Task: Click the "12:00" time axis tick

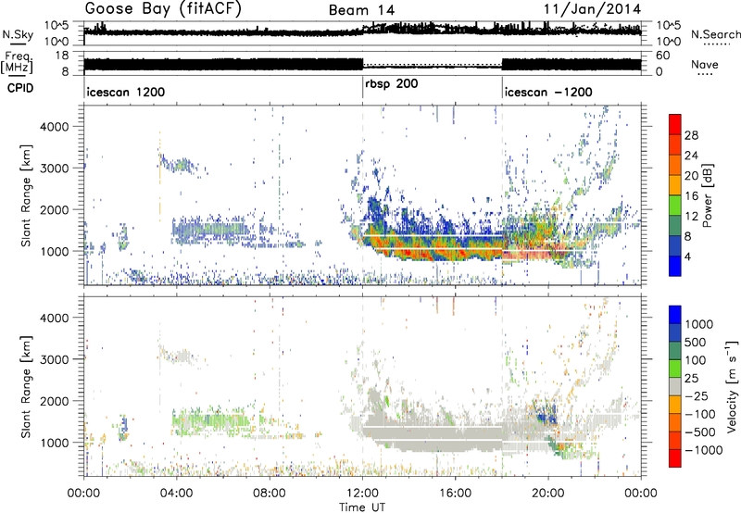Action: coord(362,494)
